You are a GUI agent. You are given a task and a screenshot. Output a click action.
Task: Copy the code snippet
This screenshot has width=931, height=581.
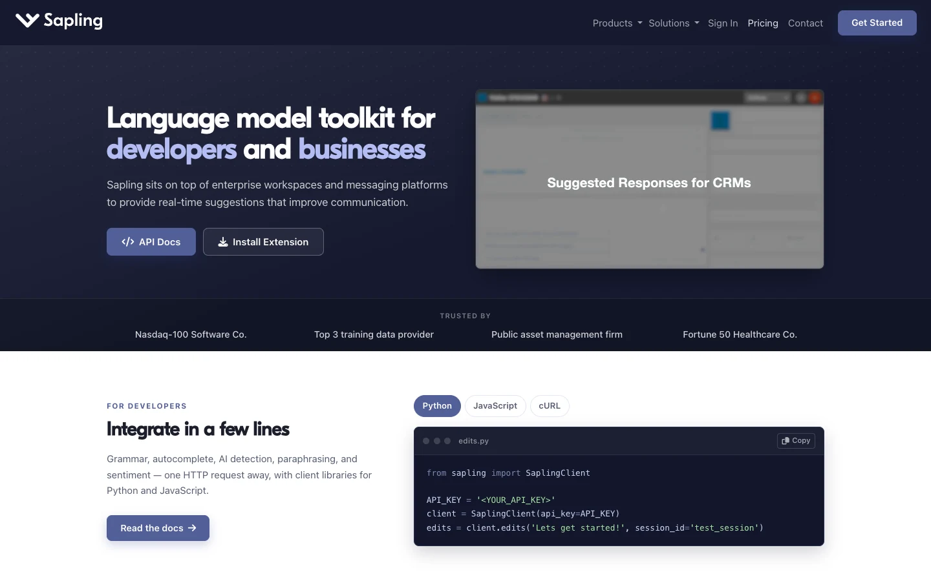(x=796, y=440)
